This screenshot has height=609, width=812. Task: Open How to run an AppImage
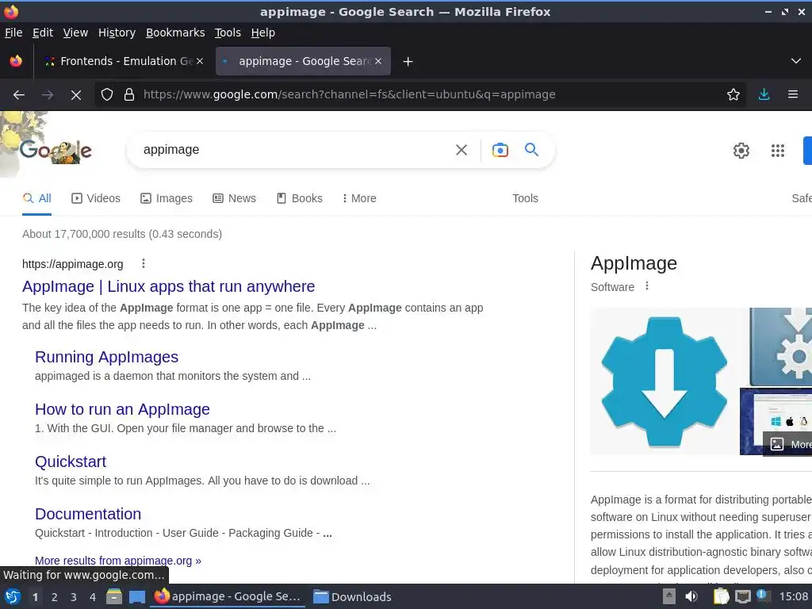[122, 409]
